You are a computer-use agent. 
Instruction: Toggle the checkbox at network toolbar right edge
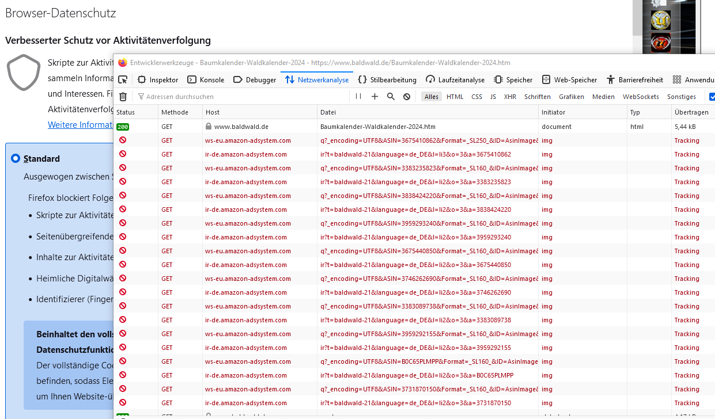712,97
